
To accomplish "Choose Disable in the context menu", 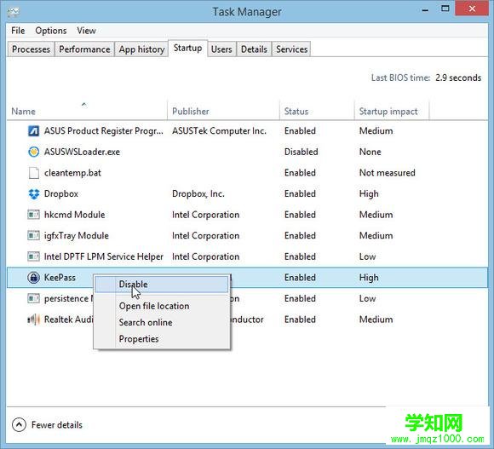I will click(161, 285).
